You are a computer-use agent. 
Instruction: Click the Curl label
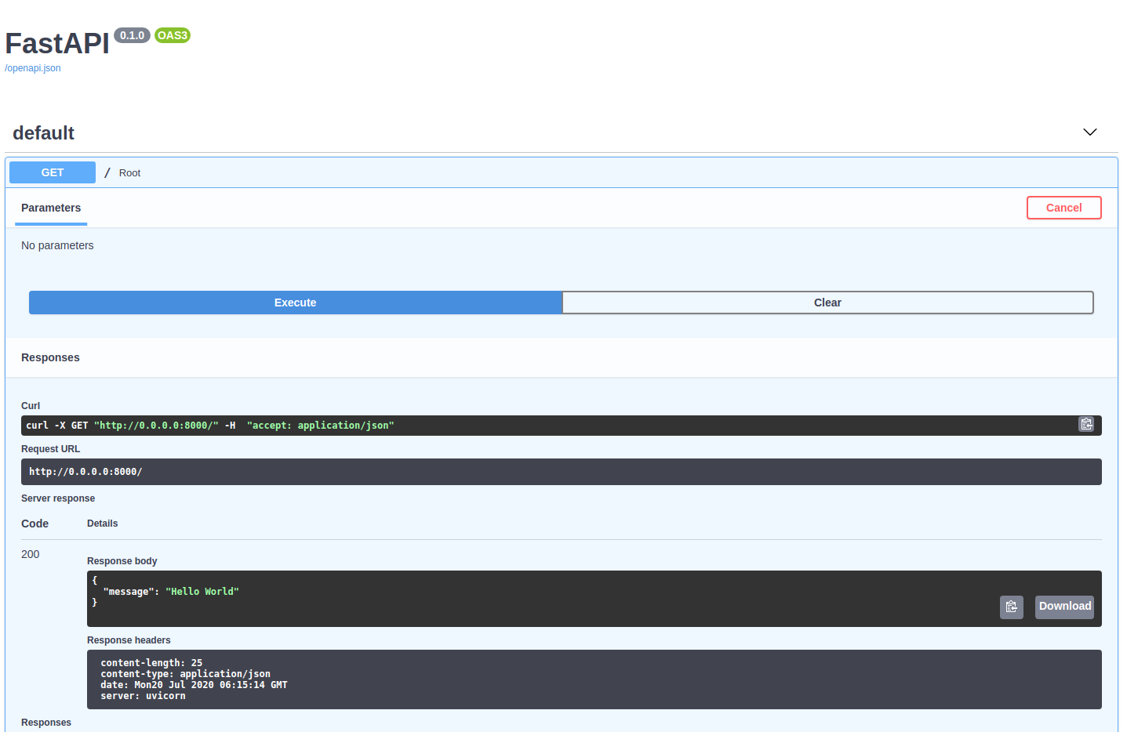[x=31, y=406]
